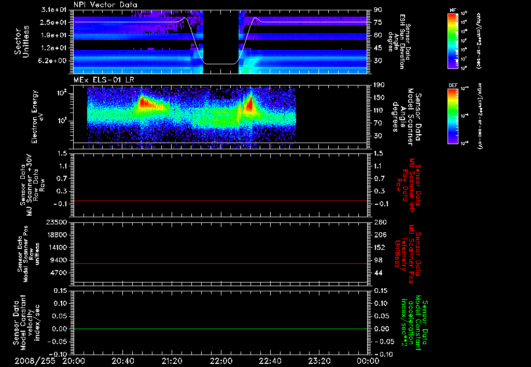This screenshot has width=531, height=367.
Task: Click the 'Electron Energy eV' axis title
Action: tap(37, 117)
